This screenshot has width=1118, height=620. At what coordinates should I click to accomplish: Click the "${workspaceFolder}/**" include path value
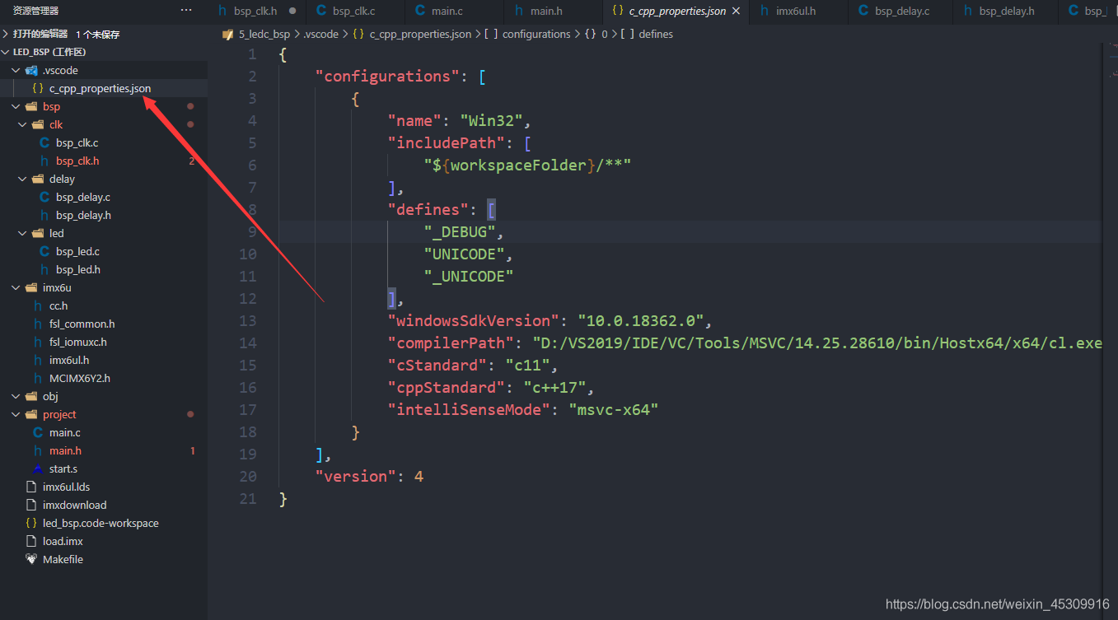coord(528,165)
